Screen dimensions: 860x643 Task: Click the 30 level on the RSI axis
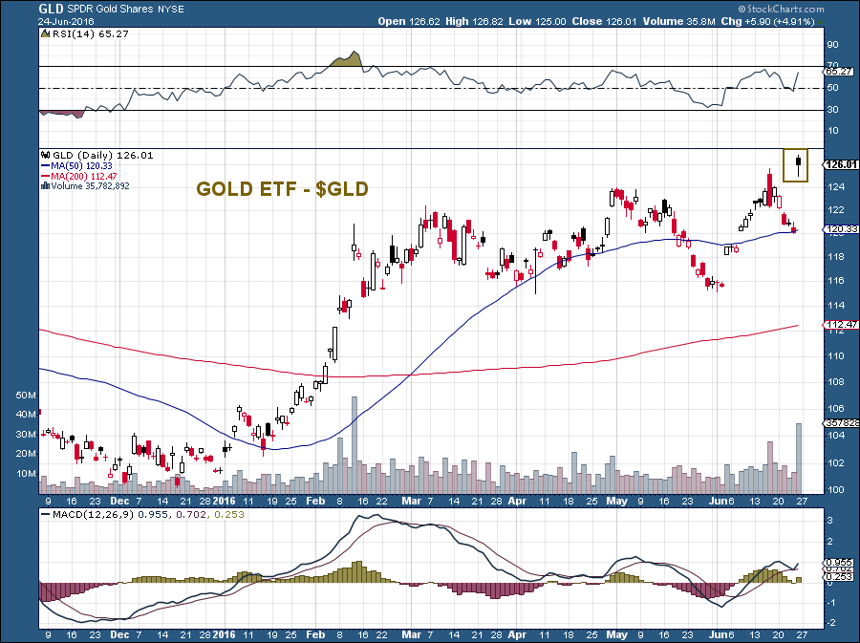pos(833,110)
